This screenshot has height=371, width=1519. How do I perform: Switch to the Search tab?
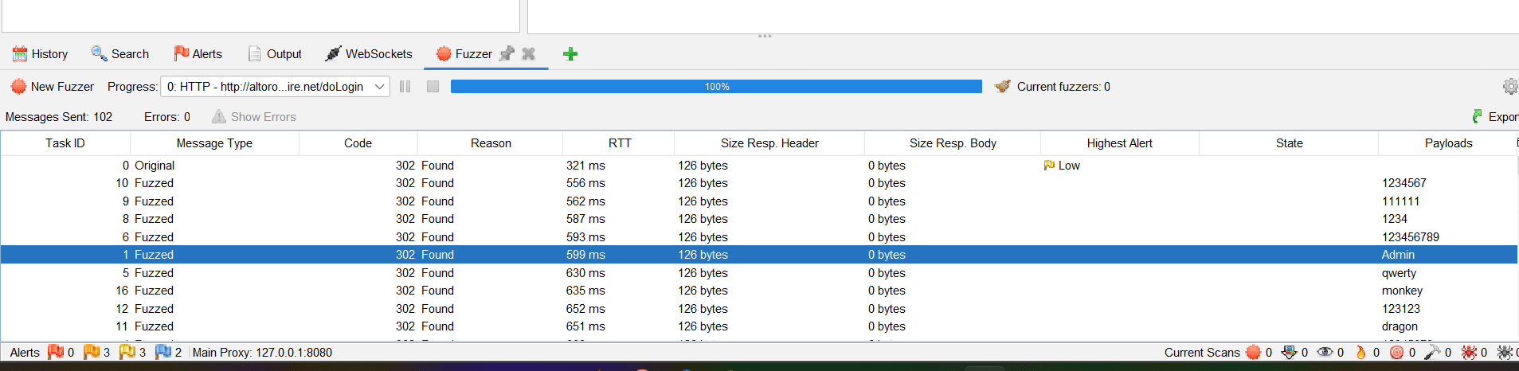point(120,54)
